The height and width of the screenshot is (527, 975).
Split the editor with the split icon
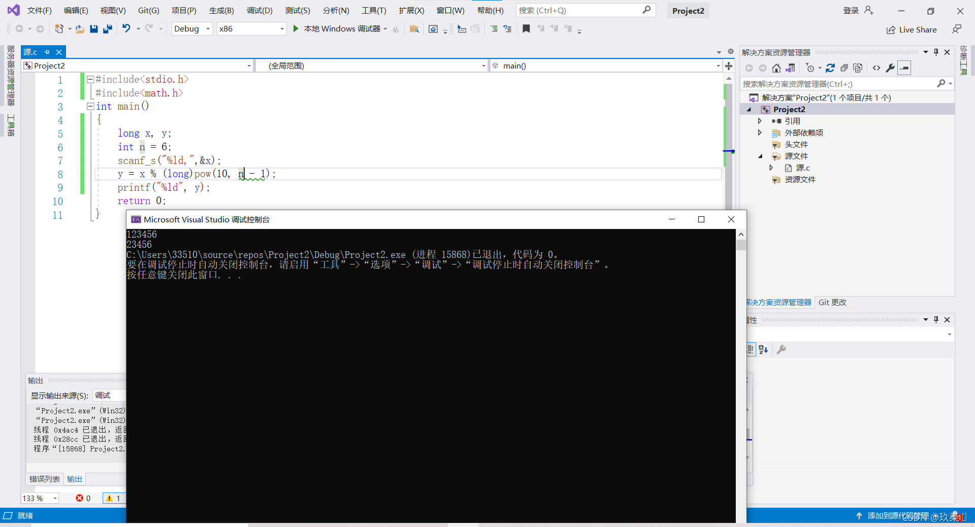tap(729, 66)
